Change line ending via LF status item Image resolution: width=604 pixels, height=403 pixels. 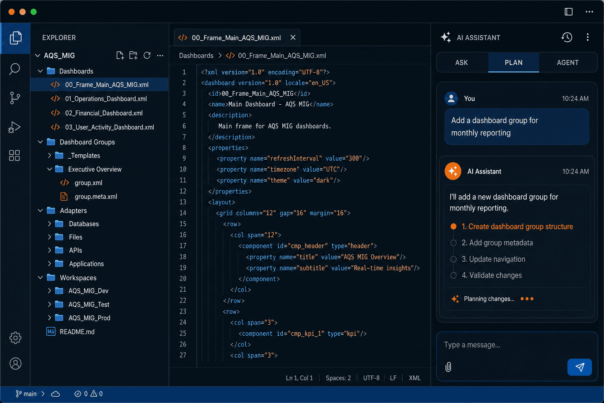pyautogui.click(x=393, y=378)
